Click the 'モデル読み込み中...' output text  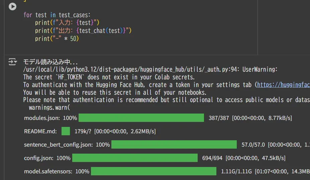coord(50,62)
